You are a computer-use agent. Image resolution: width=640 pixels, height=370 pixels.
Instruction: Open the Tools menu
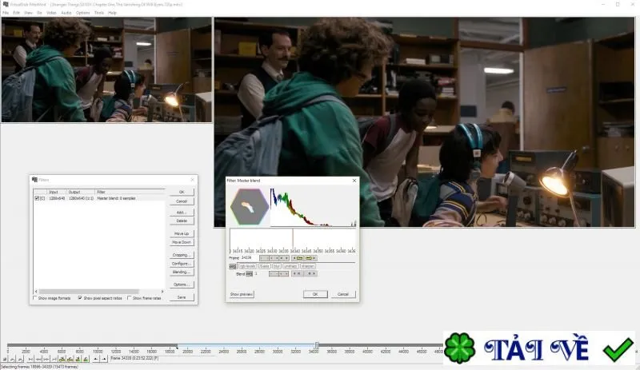(98, 13)
